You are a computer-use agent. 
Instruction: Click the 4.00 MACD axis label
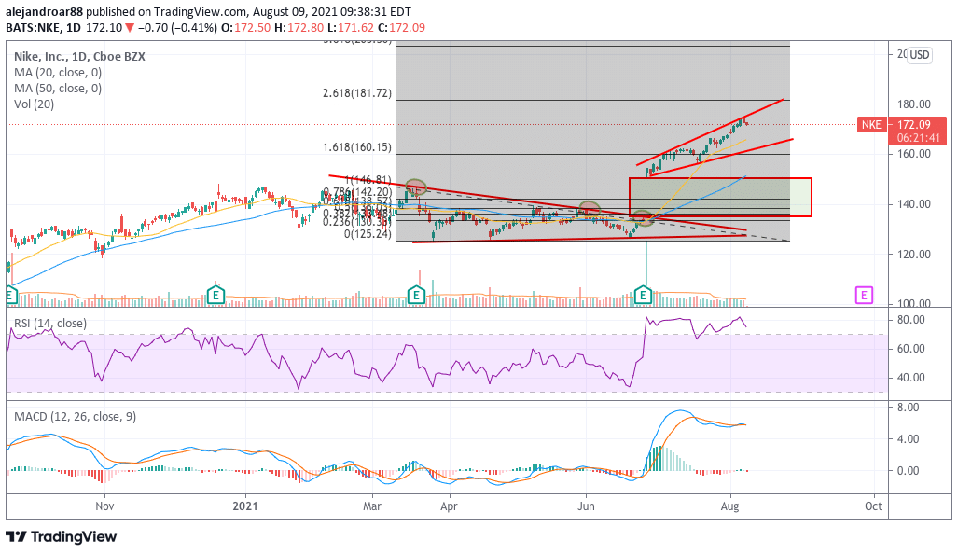pos(908,439)
